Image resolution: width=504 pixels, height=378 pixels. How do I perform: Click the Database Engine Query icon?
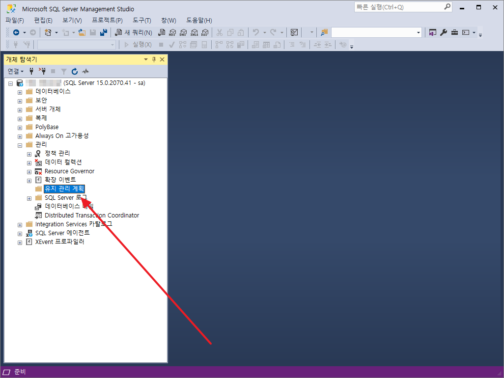[162, 32]
